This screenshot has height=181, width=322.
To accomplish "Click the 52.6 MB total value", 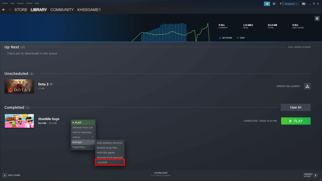I will (x=272, y=25).
